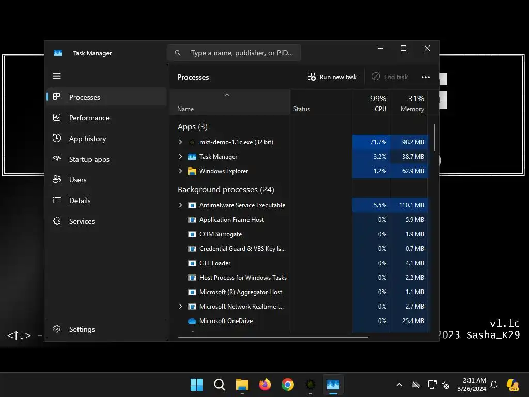Click the Apps (3) group header
The image size is (529, 397).
192,127
